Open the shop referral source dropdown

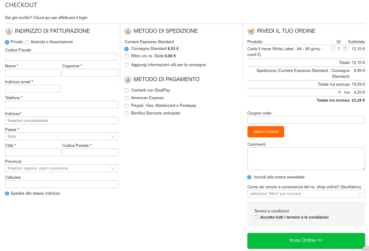point(306,194)
